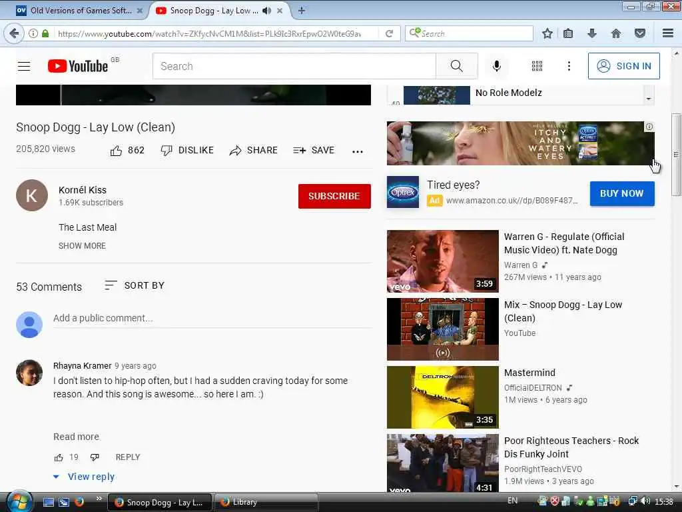Show Firefox bookmarks list icon
The image size is (682, 512).
pos(568,33)
